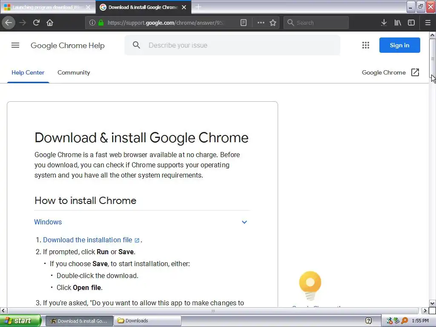This screenshot has height=327, width=436.
Task: Close the Launching program download tab
Action: 88,7
